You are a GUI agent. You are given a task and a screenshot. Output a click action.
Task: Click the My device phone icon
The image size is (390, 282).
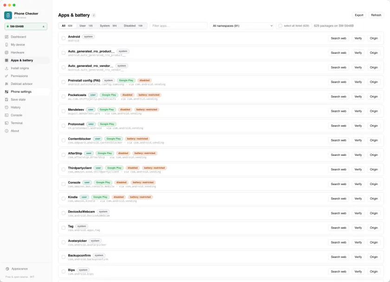(x=6, y=45)
